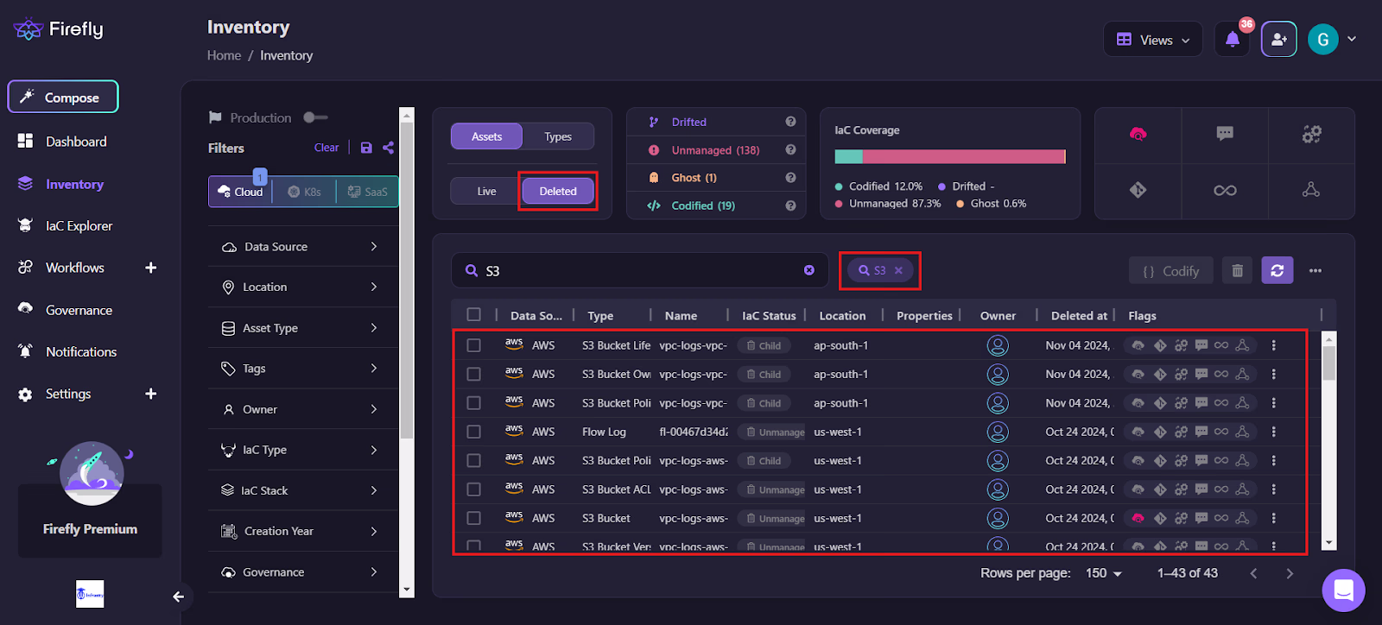This screenshot has height=625, width=1382.
Task: Remove the S3 search chip
Action: point(898,270)
